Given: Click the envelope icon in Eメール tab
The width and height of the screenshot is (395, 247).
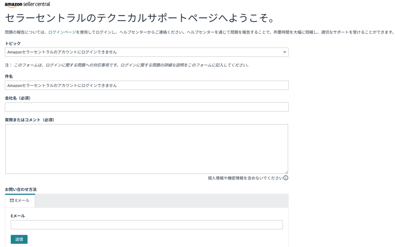Looking at the screenshot, I should 12,200.
